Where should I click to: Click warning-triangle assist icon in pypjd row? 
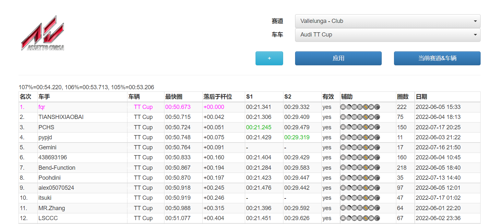pos(343,137)
